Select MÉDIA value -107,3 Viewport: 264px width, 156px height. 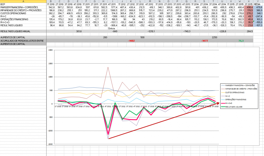258,25
